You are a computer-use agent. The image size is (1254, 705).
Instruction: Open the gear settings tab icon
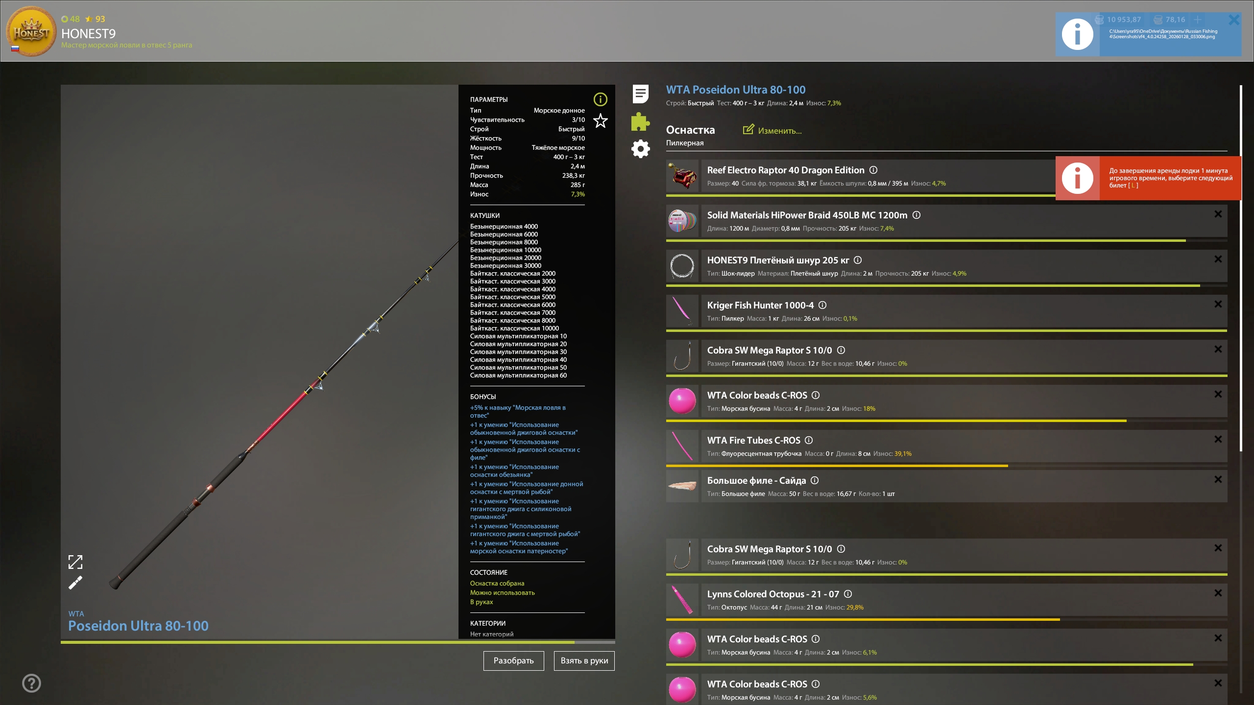pyautogui.click(x=640, y=149)
